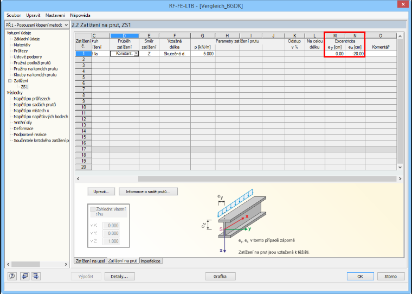Select table row number 20 header
This screenshot has height=294, width=412.
coord(83,167)
